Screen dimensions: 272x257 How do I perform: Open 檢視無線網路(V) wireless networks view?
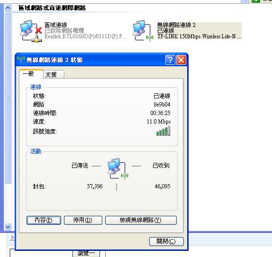point(141,220)
